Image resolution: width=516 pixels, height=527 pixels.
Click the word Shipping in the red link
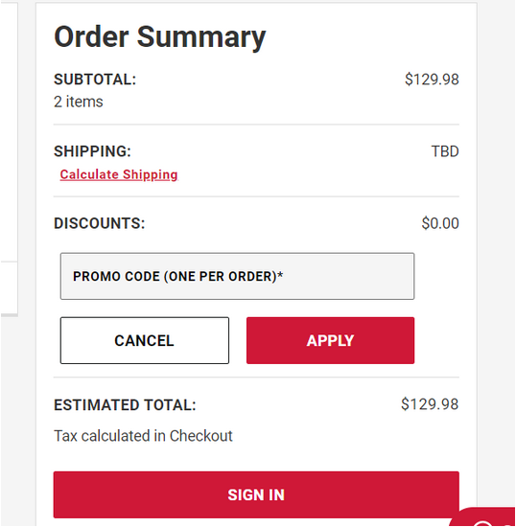[x=150, y=174]
